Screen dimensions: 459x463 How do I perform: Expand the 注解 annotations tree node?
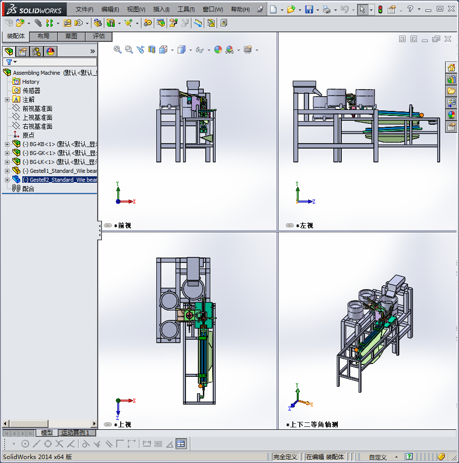point(7,100)
